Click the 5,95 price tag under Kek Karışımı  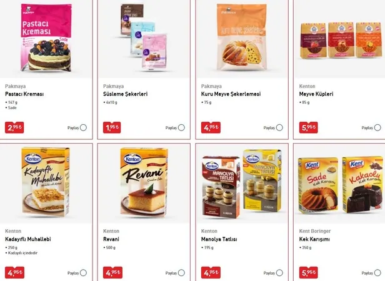coord(308,273)
